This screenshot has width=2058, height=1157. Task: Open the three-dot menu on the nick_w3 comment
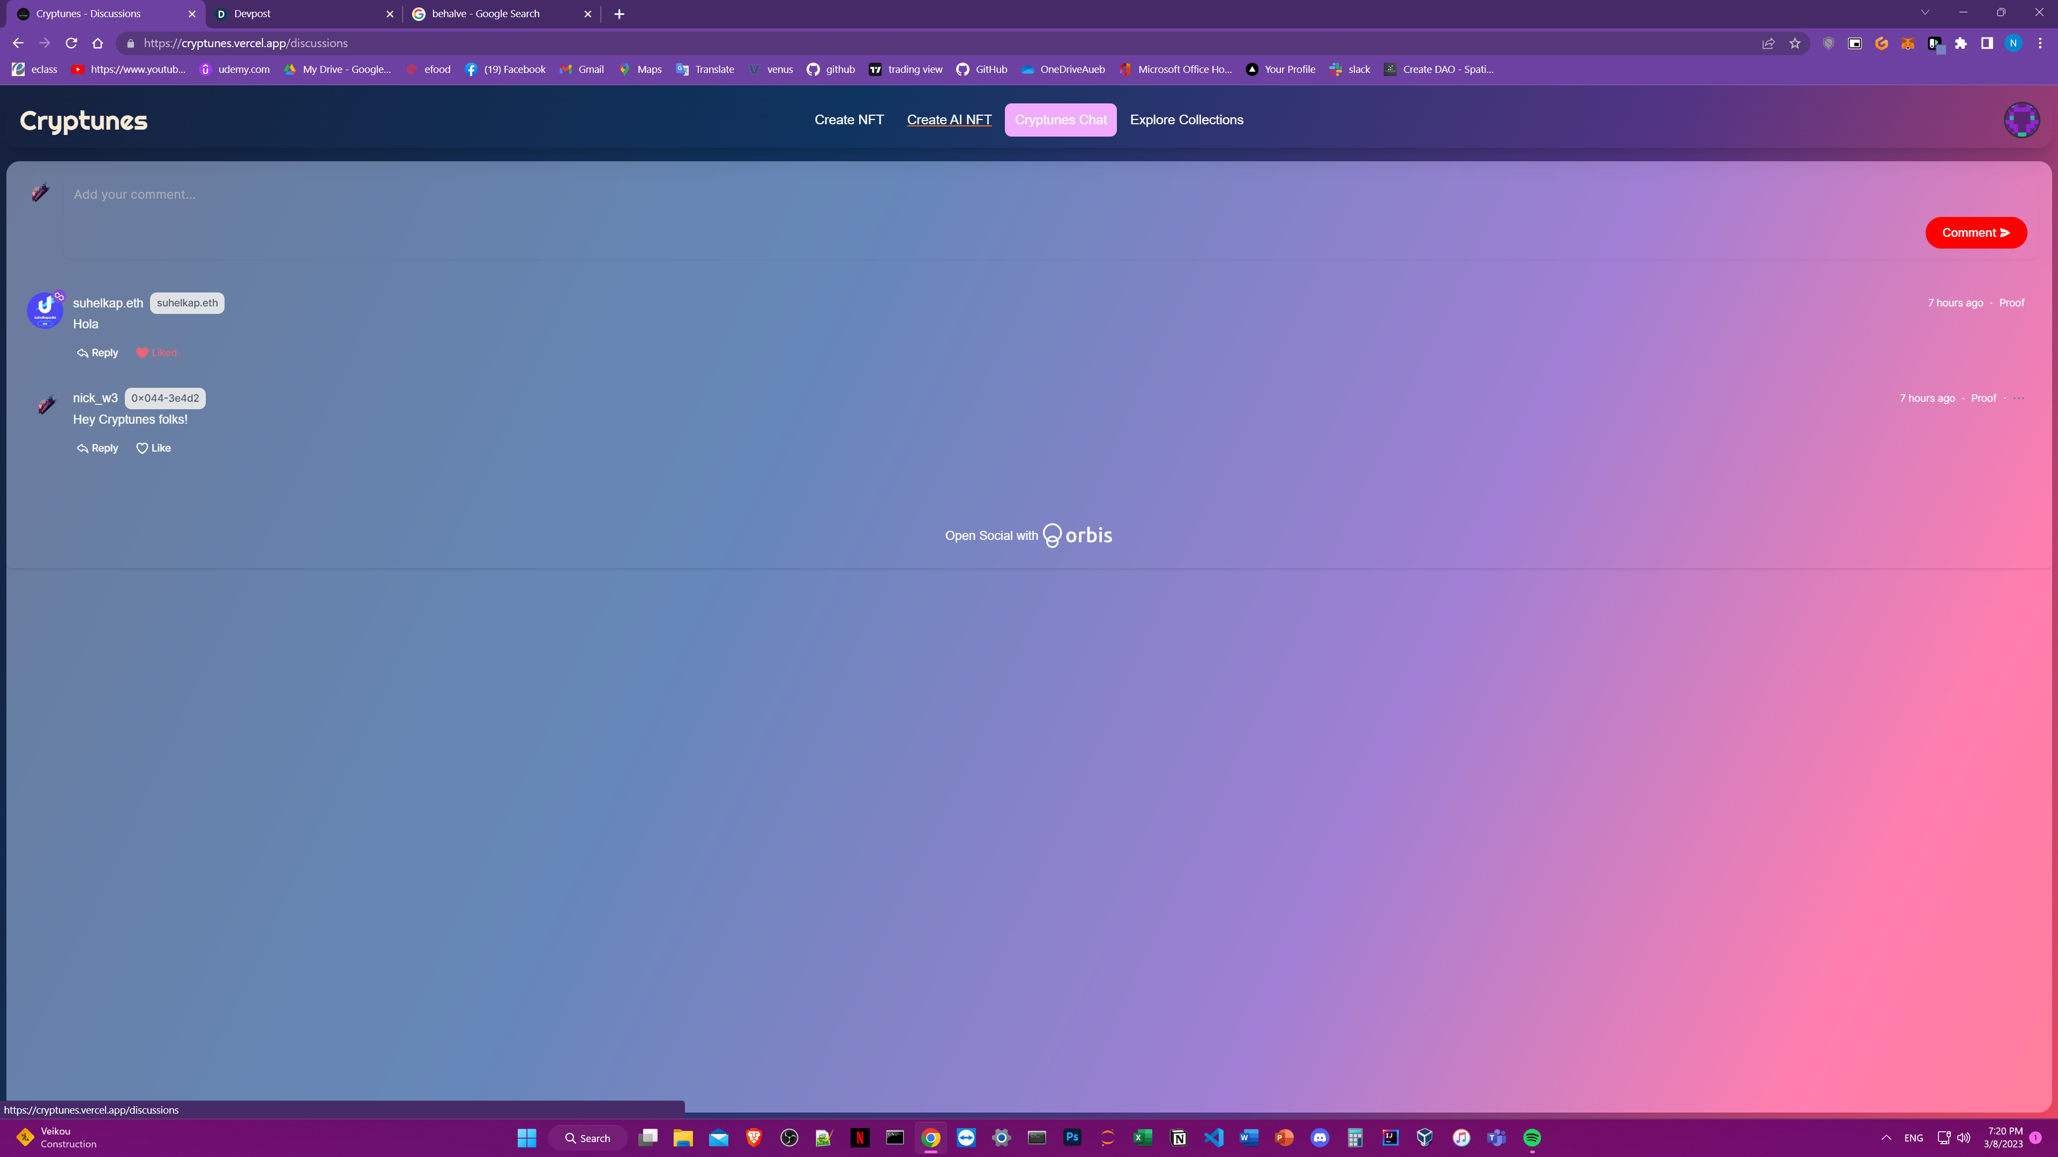[x=2019, y=399]
